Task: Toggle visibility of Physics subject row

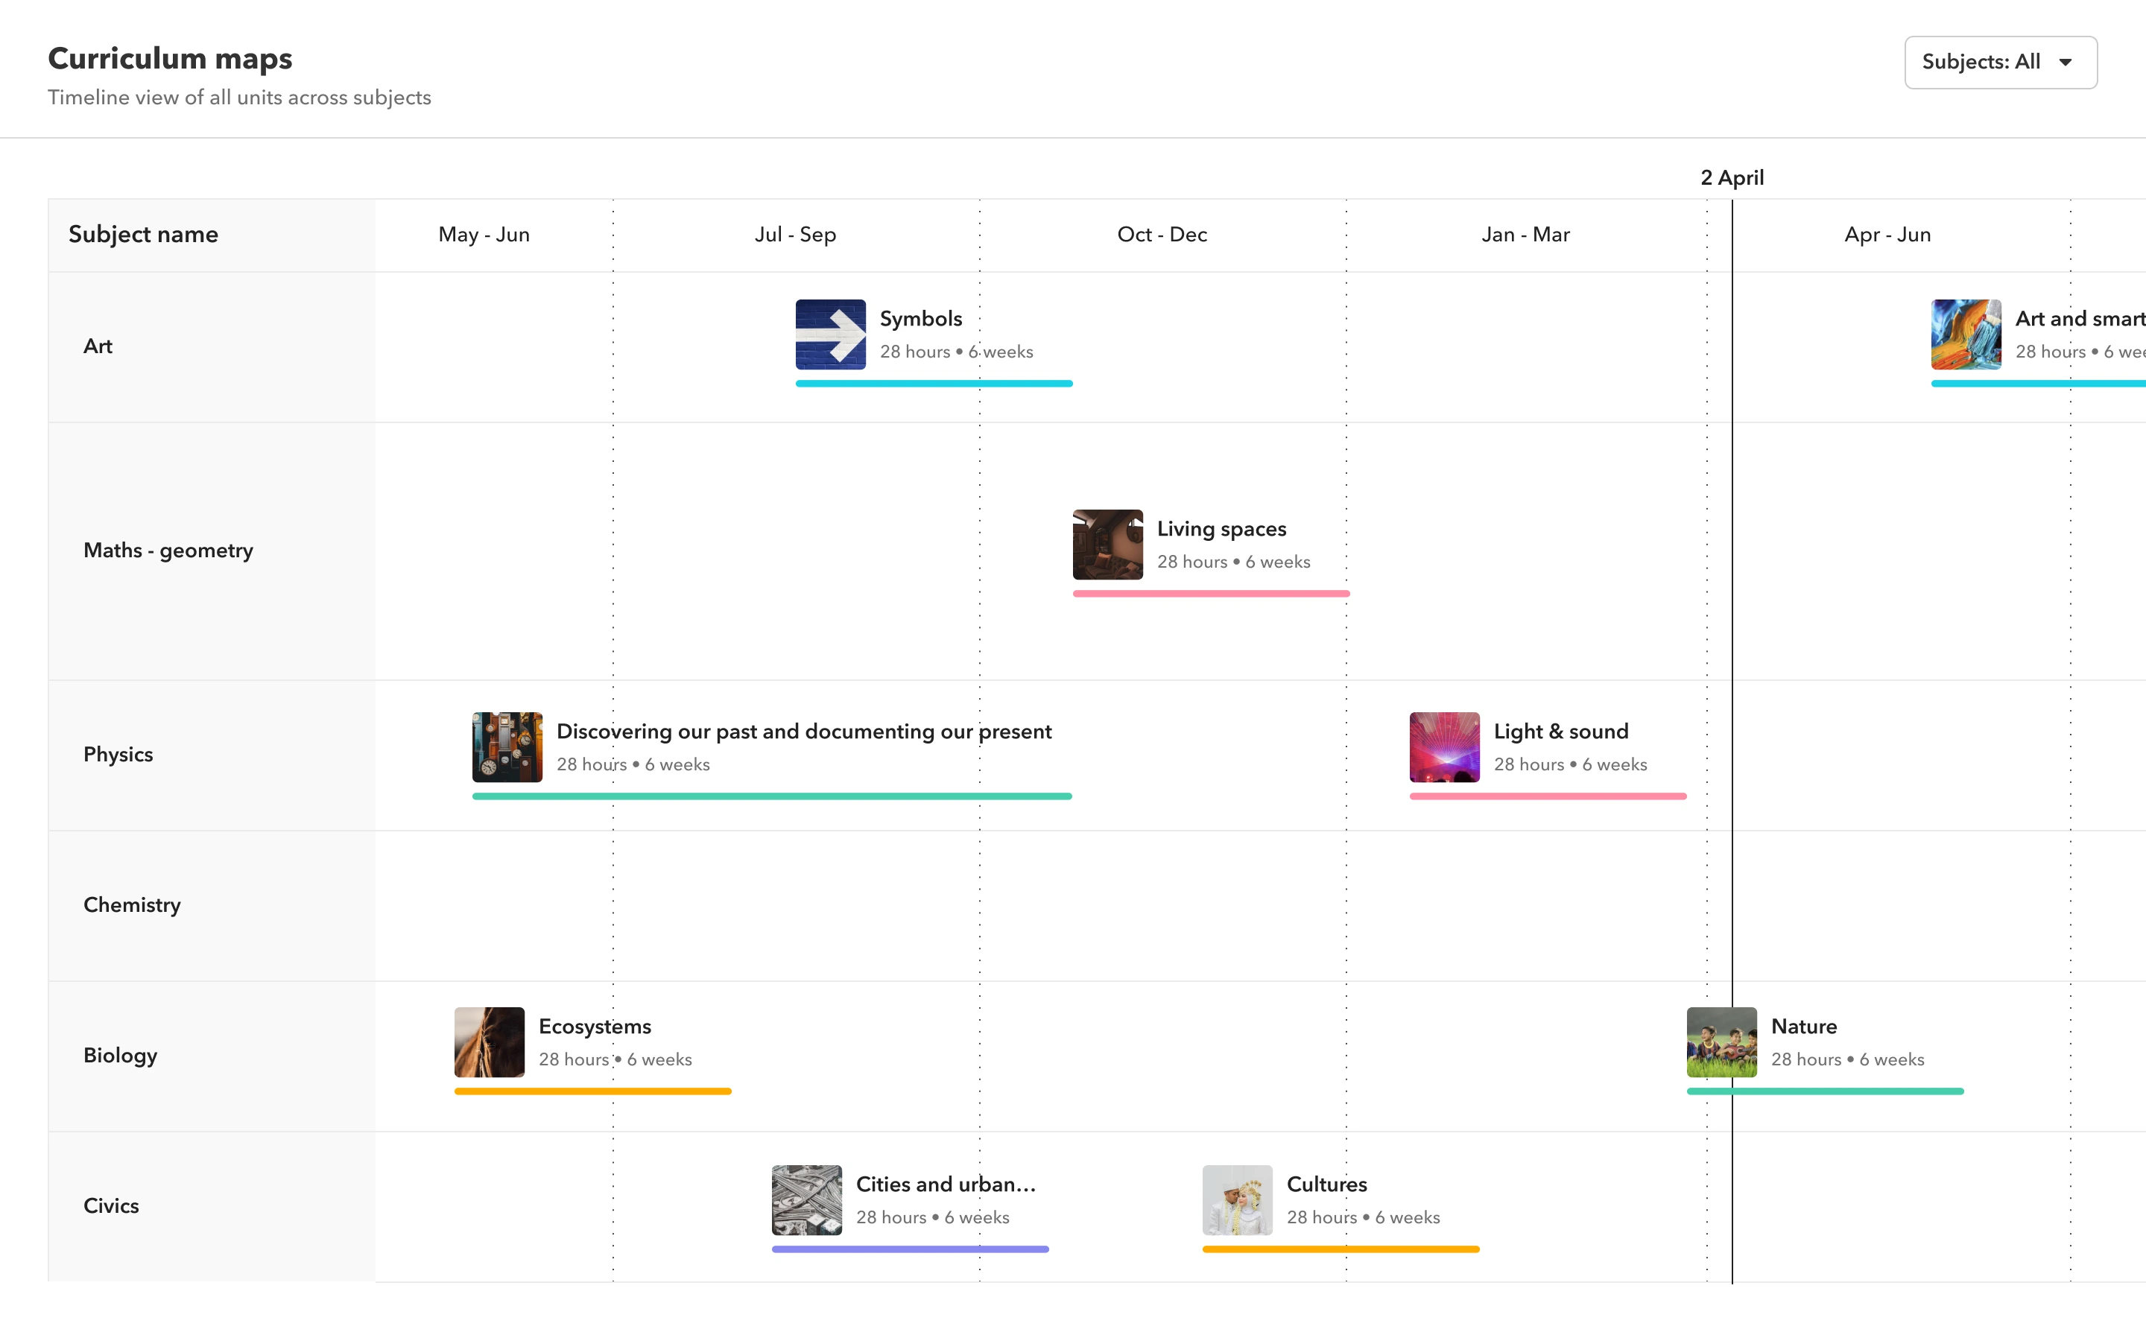Action: pos(118,754)
